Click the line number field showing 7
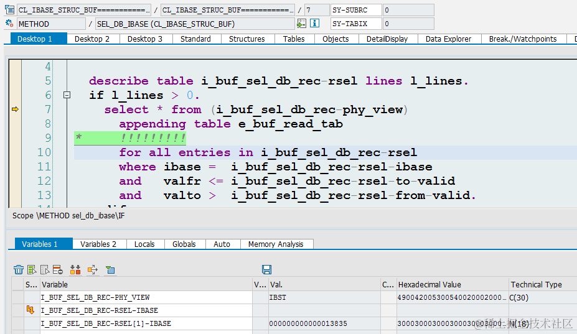Viewport: 577px width, 334px height. coord(317,10)
